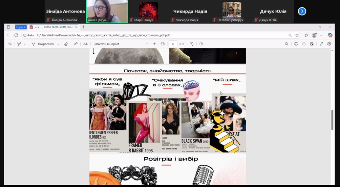Search within the PDF using magnifier icon

pyautogui.click(x=286, y=44)
